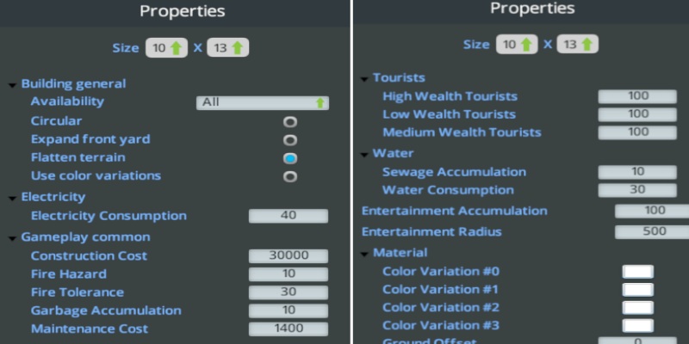Image resolution: width=689 pixels, height=344 pixels.
Task: Click the Construction Cost field
Action: coord(289,256)
